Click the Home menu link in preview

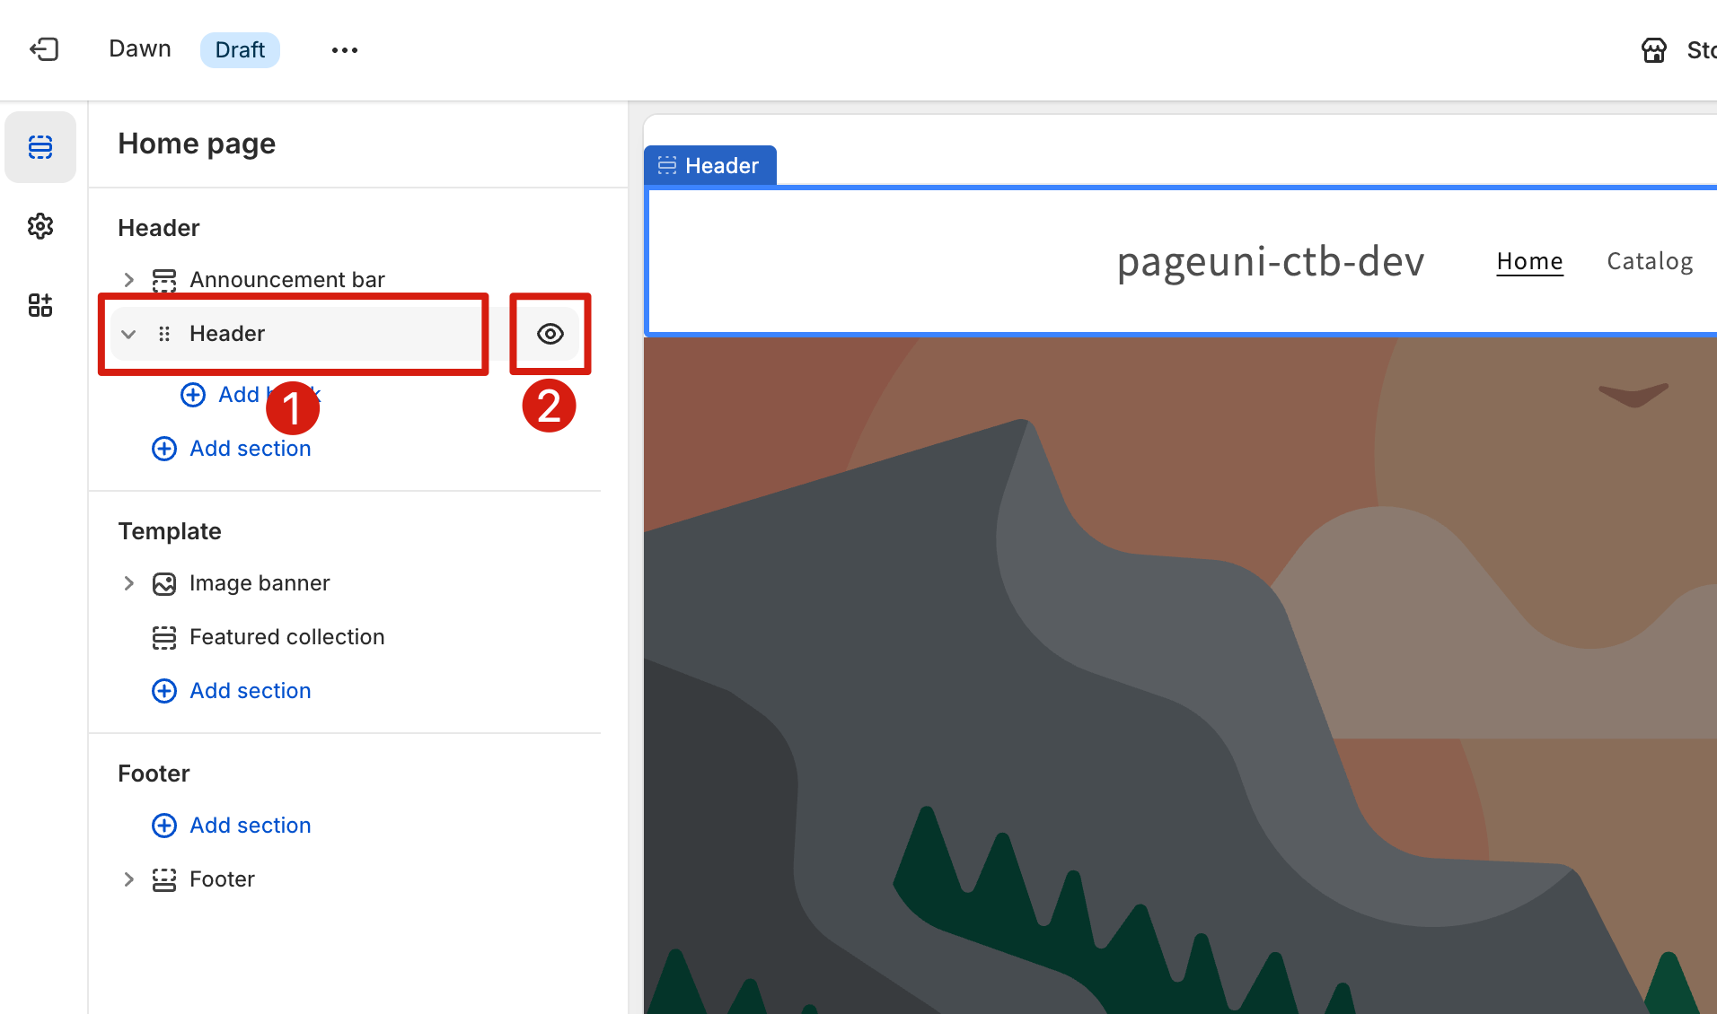point(1529,261)
